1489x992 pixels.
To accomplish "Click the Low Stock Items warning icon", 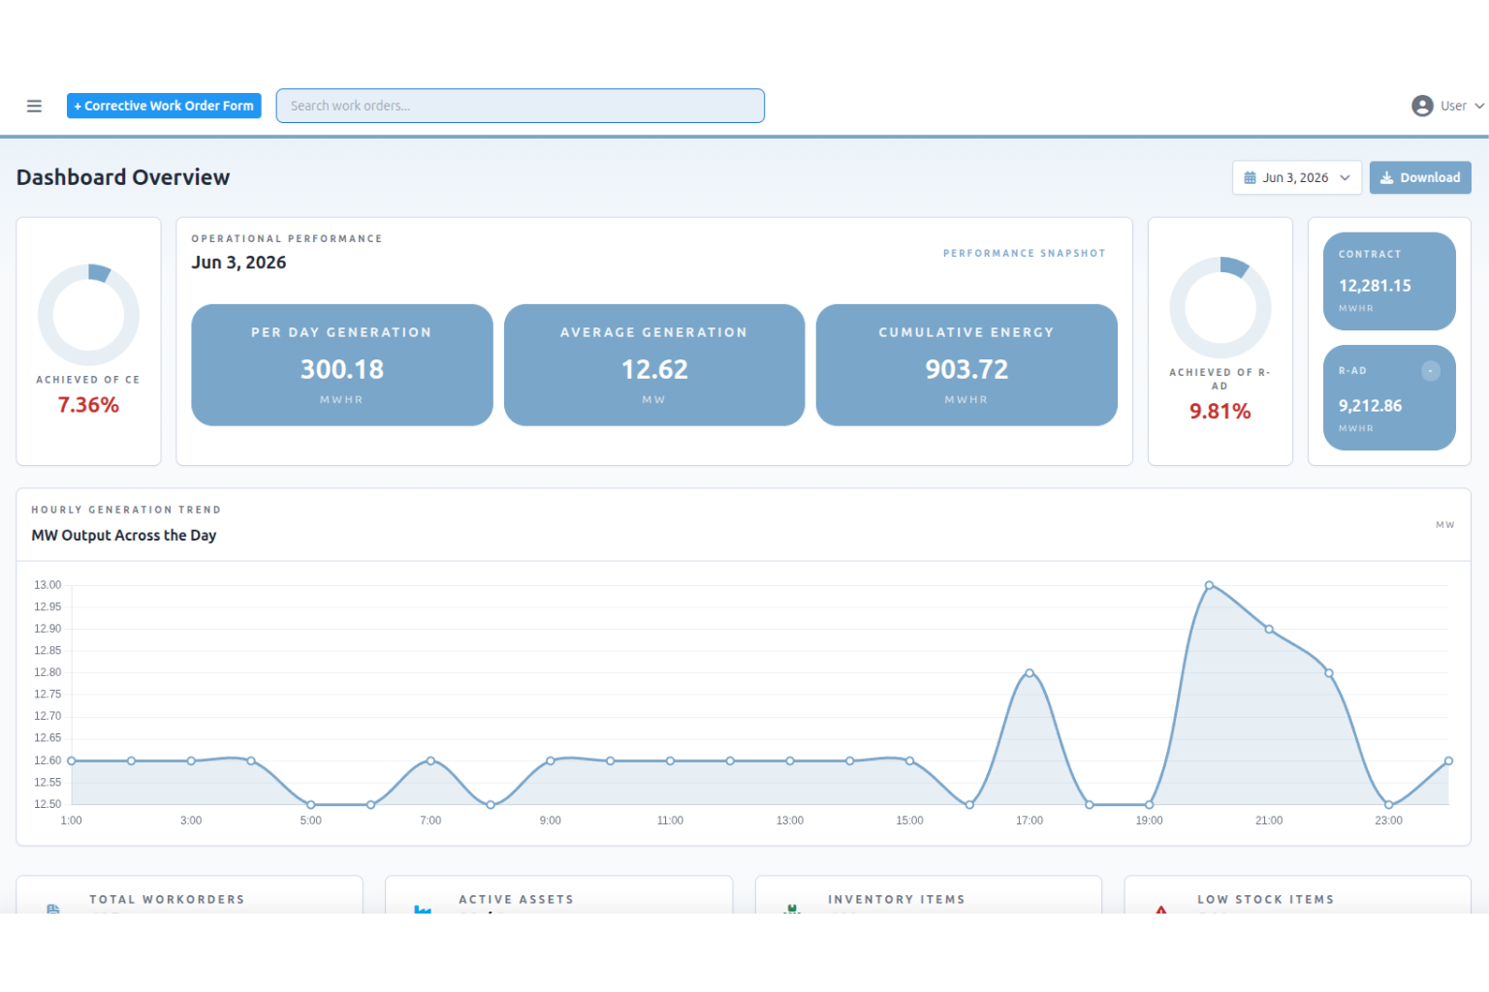I will coord(1160,909).
